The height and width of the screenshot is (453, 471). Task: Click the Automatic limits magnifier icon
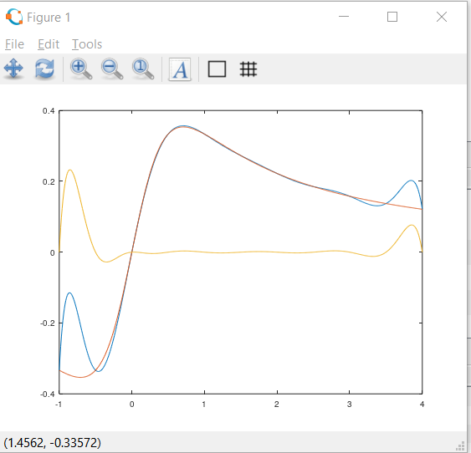(x=143, y=69)
